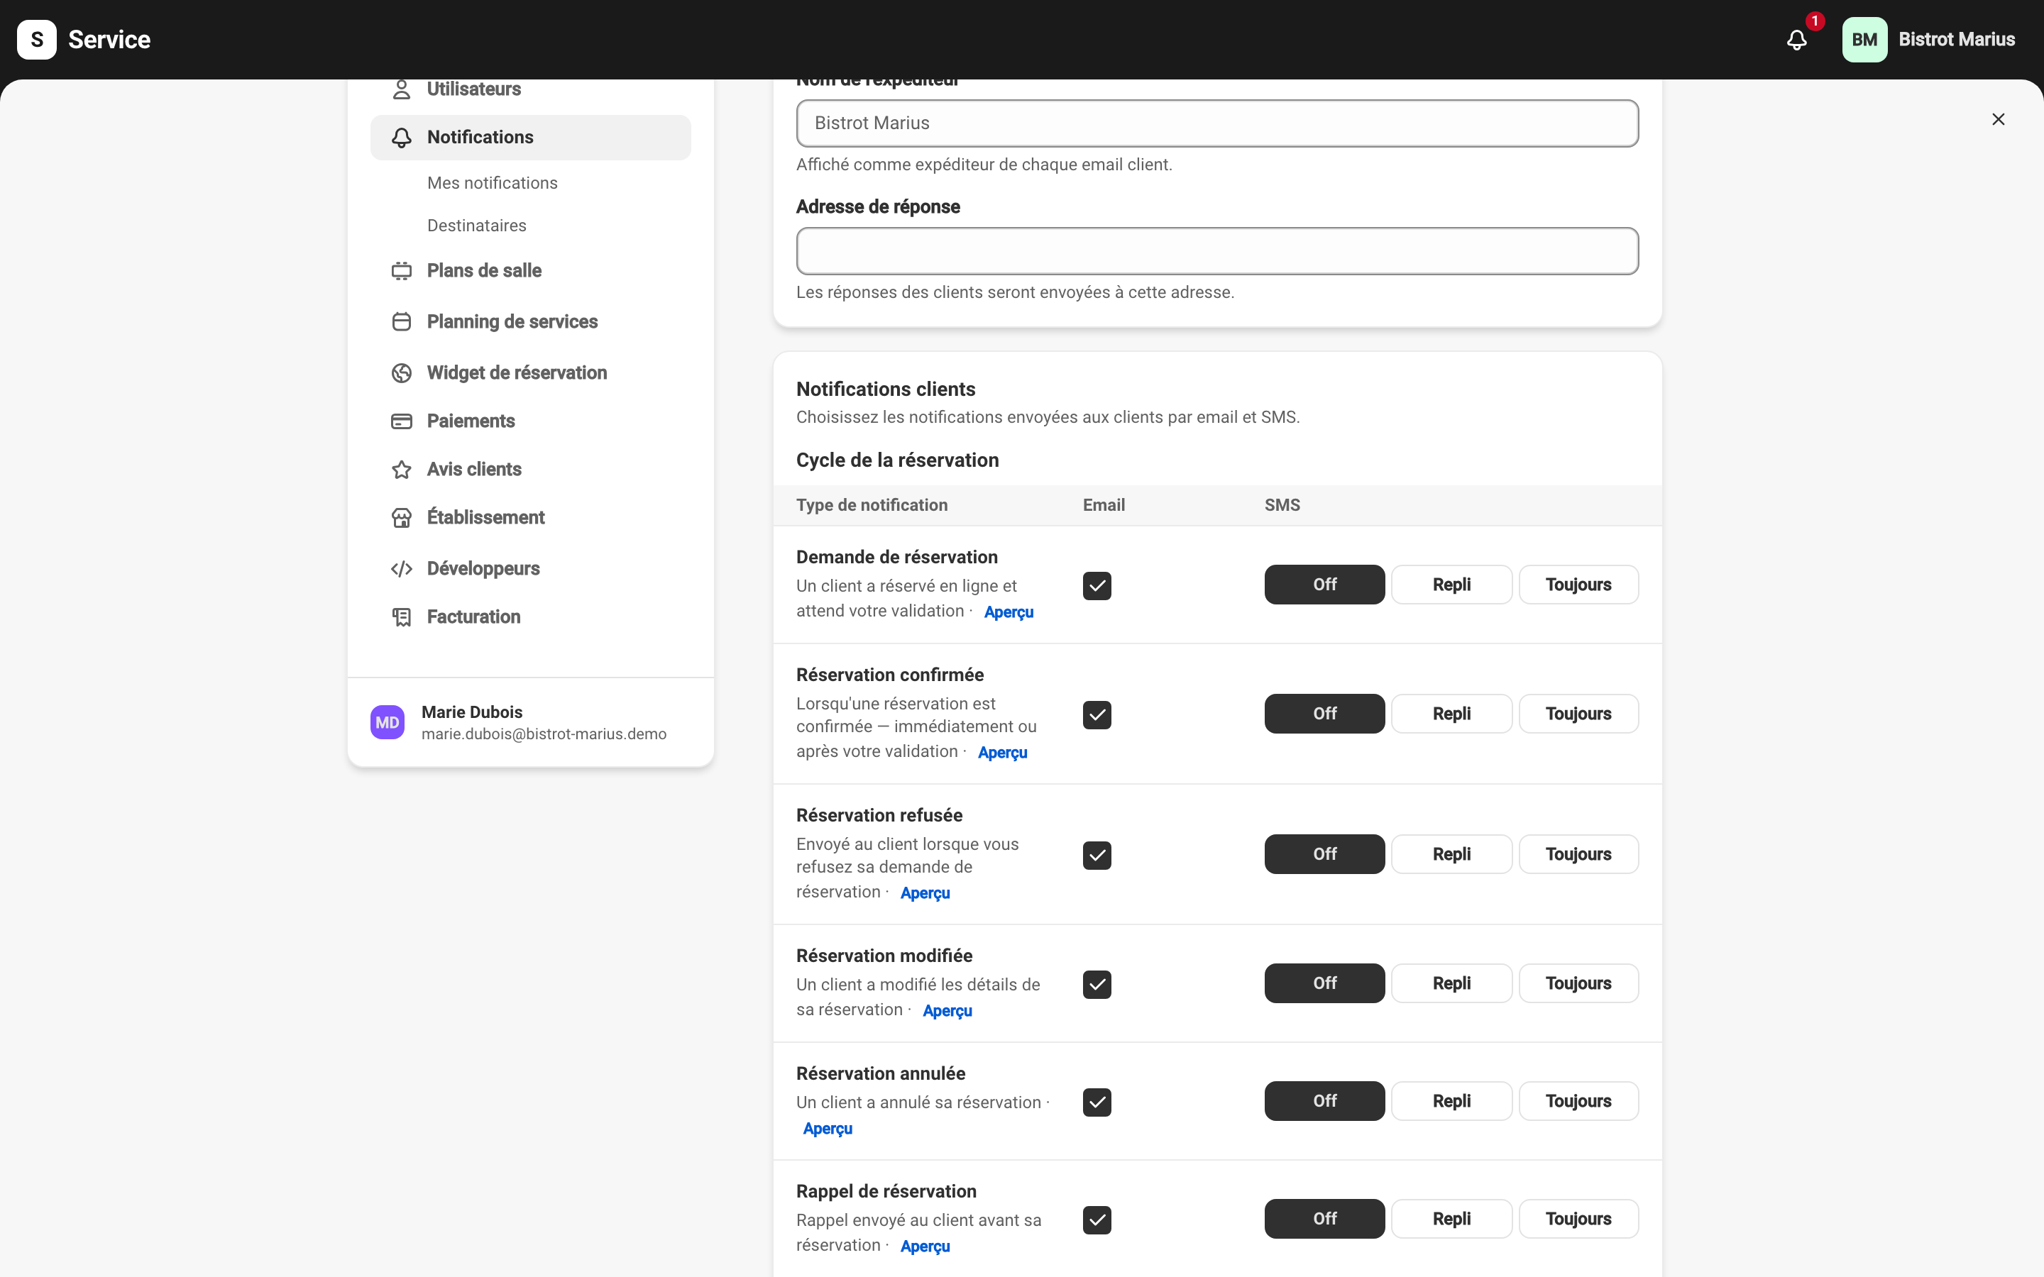Image resolution: width=2044 pixels, height=1277 pixels.
Task: Open Widget de réservation settings
Action: (530, 373)
